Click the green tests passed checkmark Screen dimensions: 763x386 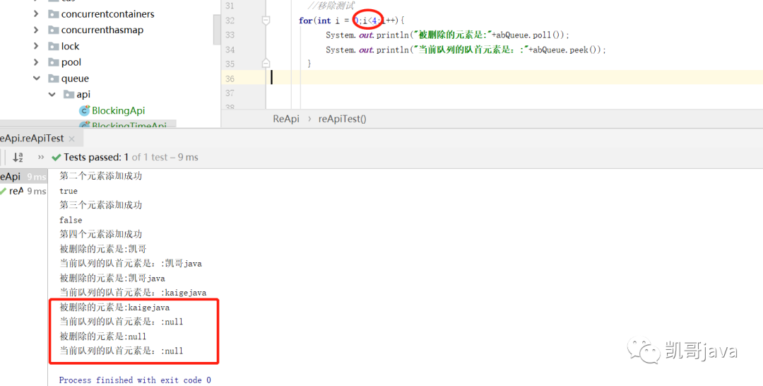(57, 157)
